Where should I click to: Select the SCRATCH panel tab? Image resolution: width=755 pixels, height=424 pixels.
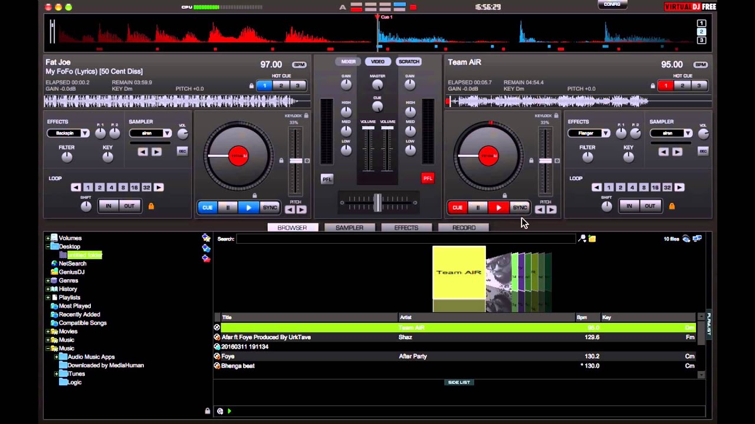(409, 61)
